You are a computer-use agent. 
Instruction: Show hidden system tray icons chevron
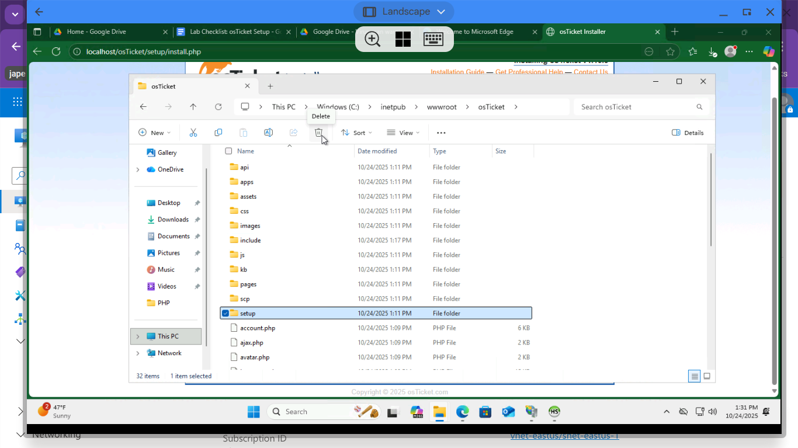click(x=667, y=412)
